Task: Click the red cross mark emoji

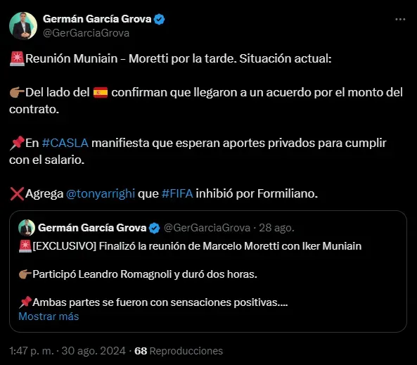Action: [x=17, y=193]
